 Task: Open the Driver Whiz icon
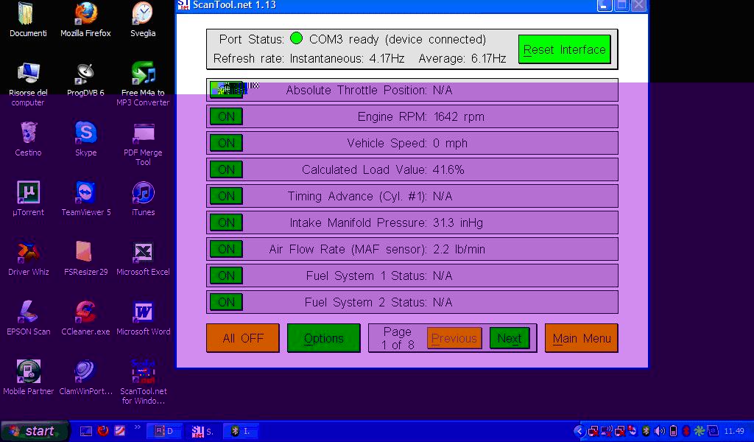[28, 259]
